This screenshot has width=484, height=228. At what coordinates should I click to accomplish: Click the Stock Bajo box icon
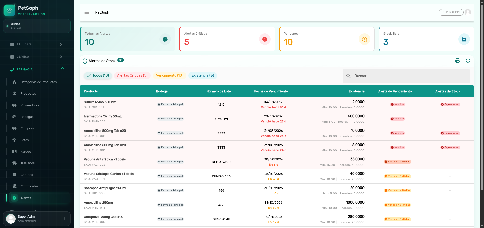point(464,39)
